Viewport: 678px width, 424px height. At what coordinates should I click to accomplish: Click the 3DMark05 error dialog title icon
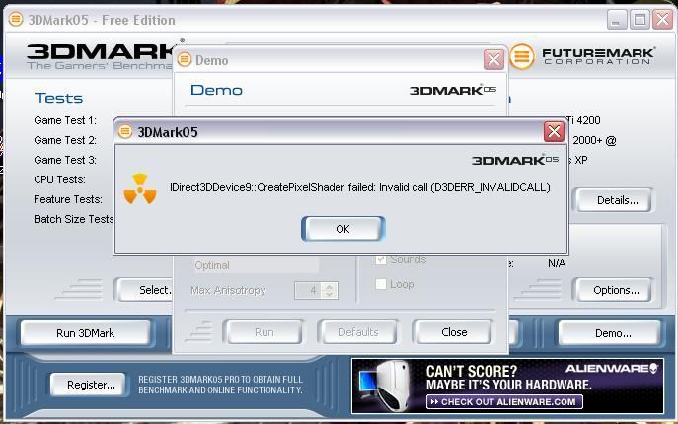pos(125,131)
